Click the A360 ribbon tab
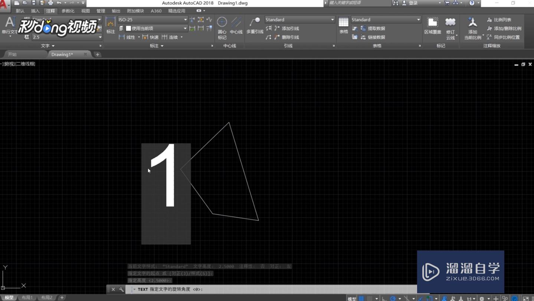The width and height of the screenshot is (534, 301). click(x=156, y=11)
